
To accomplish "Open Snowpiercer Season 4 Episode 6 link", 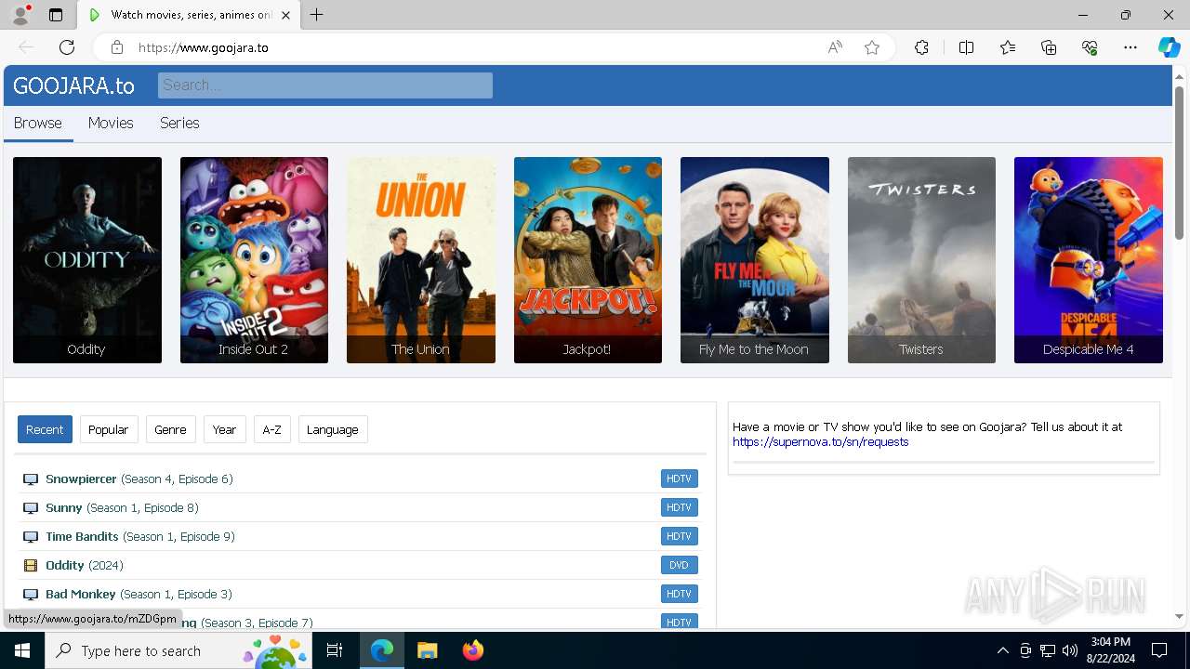I will tap(139, 479).
